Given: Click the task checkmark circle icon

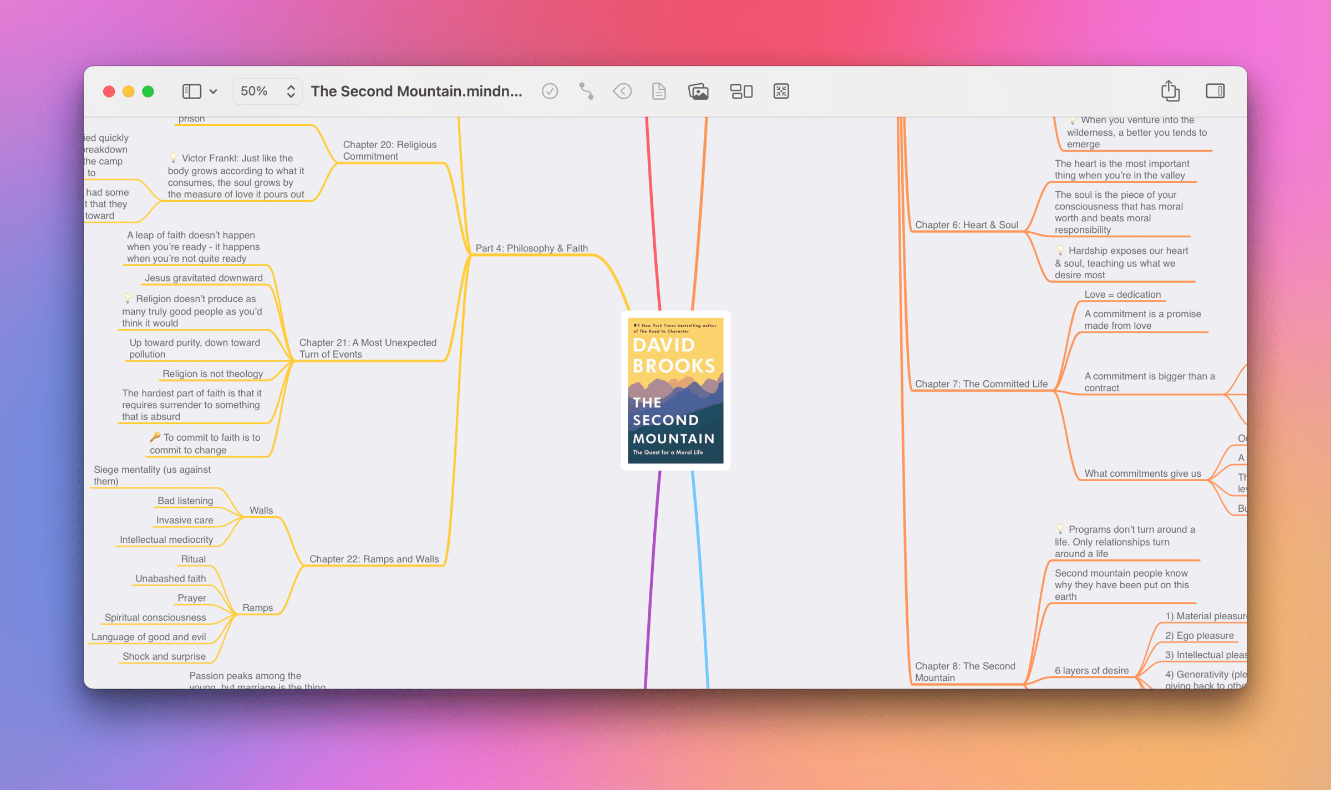Looking at the screenshot, I should click(x=550, y=91).
